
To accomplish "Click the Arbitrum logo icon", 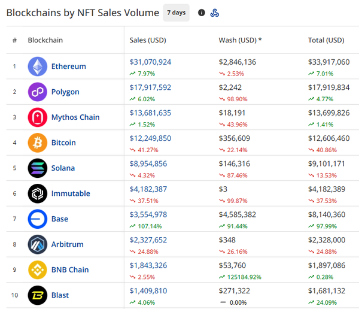I will [37, 244].
